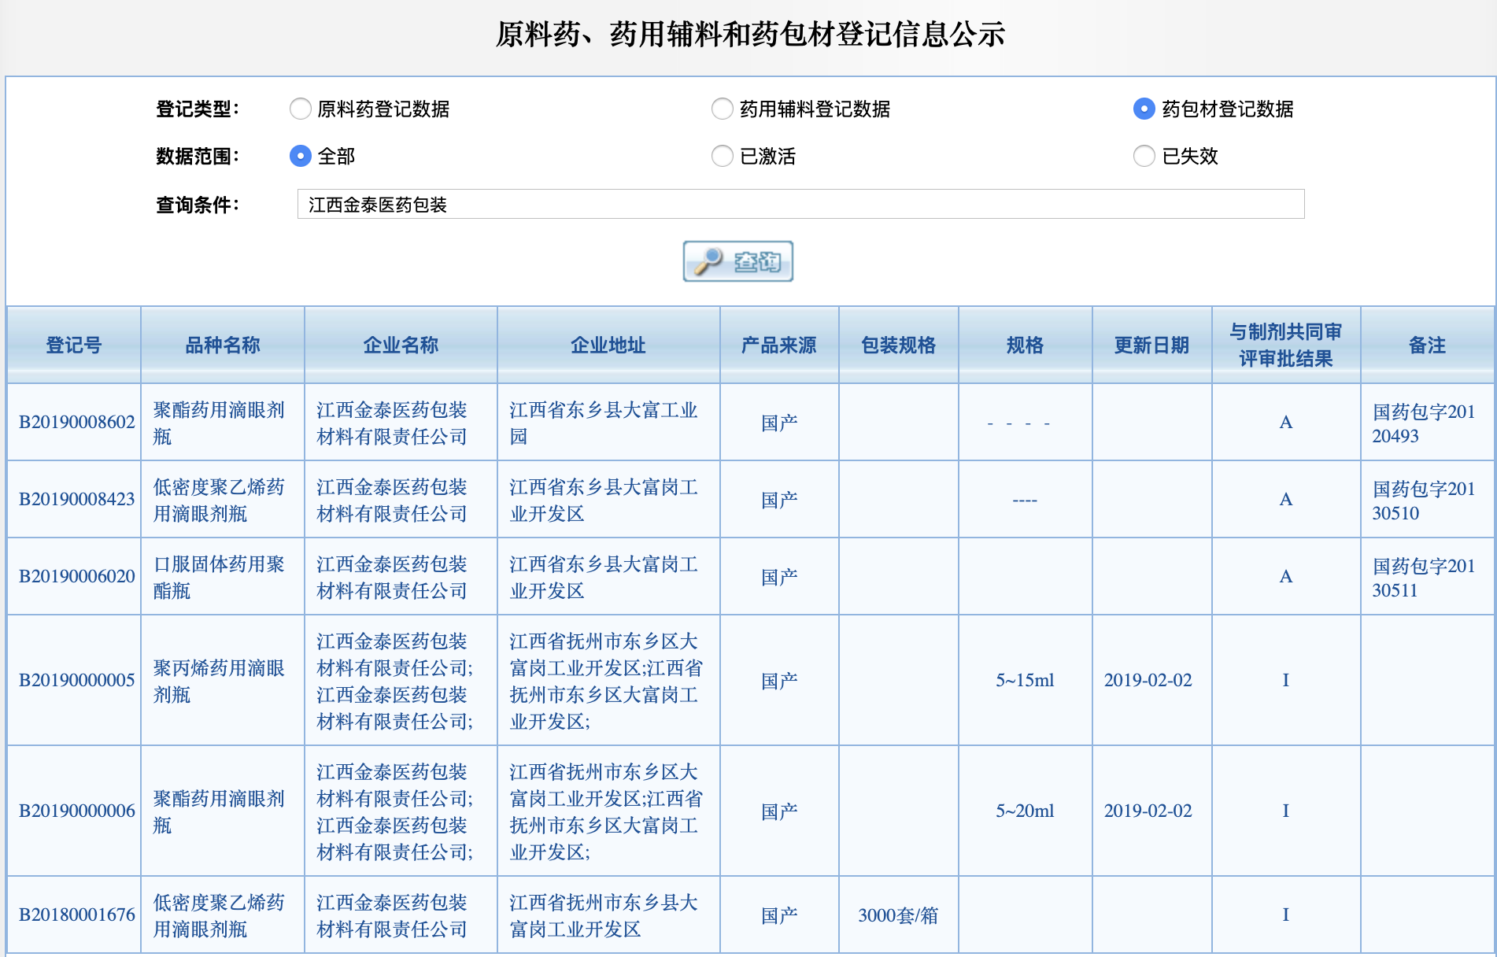Open registration number B20190008423
Image resolution: width=1497 pixels, height=957 pixels.
coord(77,499)
